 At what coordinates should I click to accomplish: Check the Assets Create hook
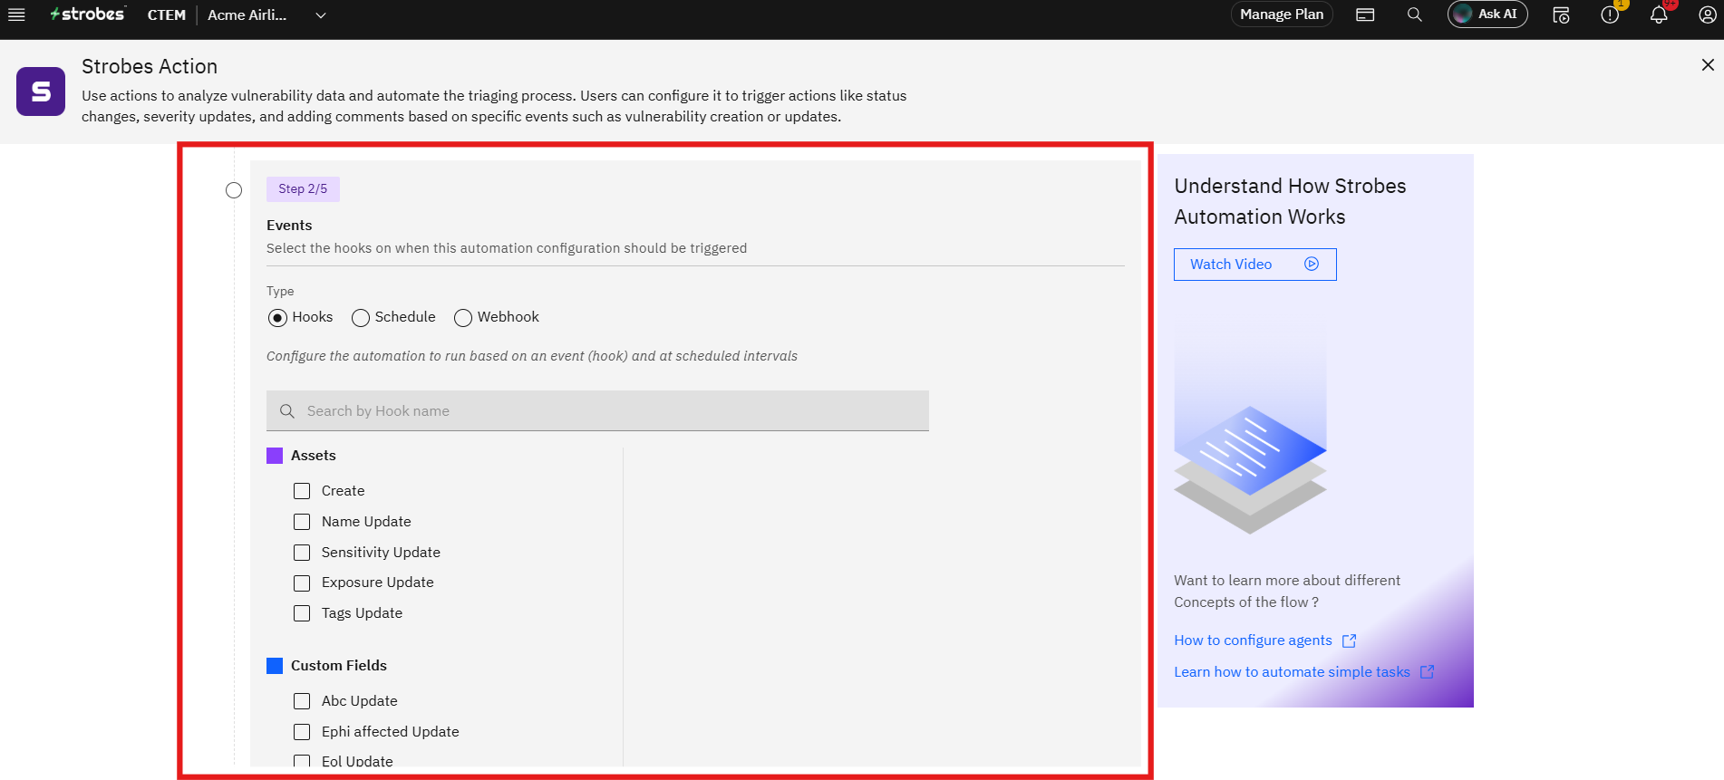pyautogui.click(x=302, y=491)
